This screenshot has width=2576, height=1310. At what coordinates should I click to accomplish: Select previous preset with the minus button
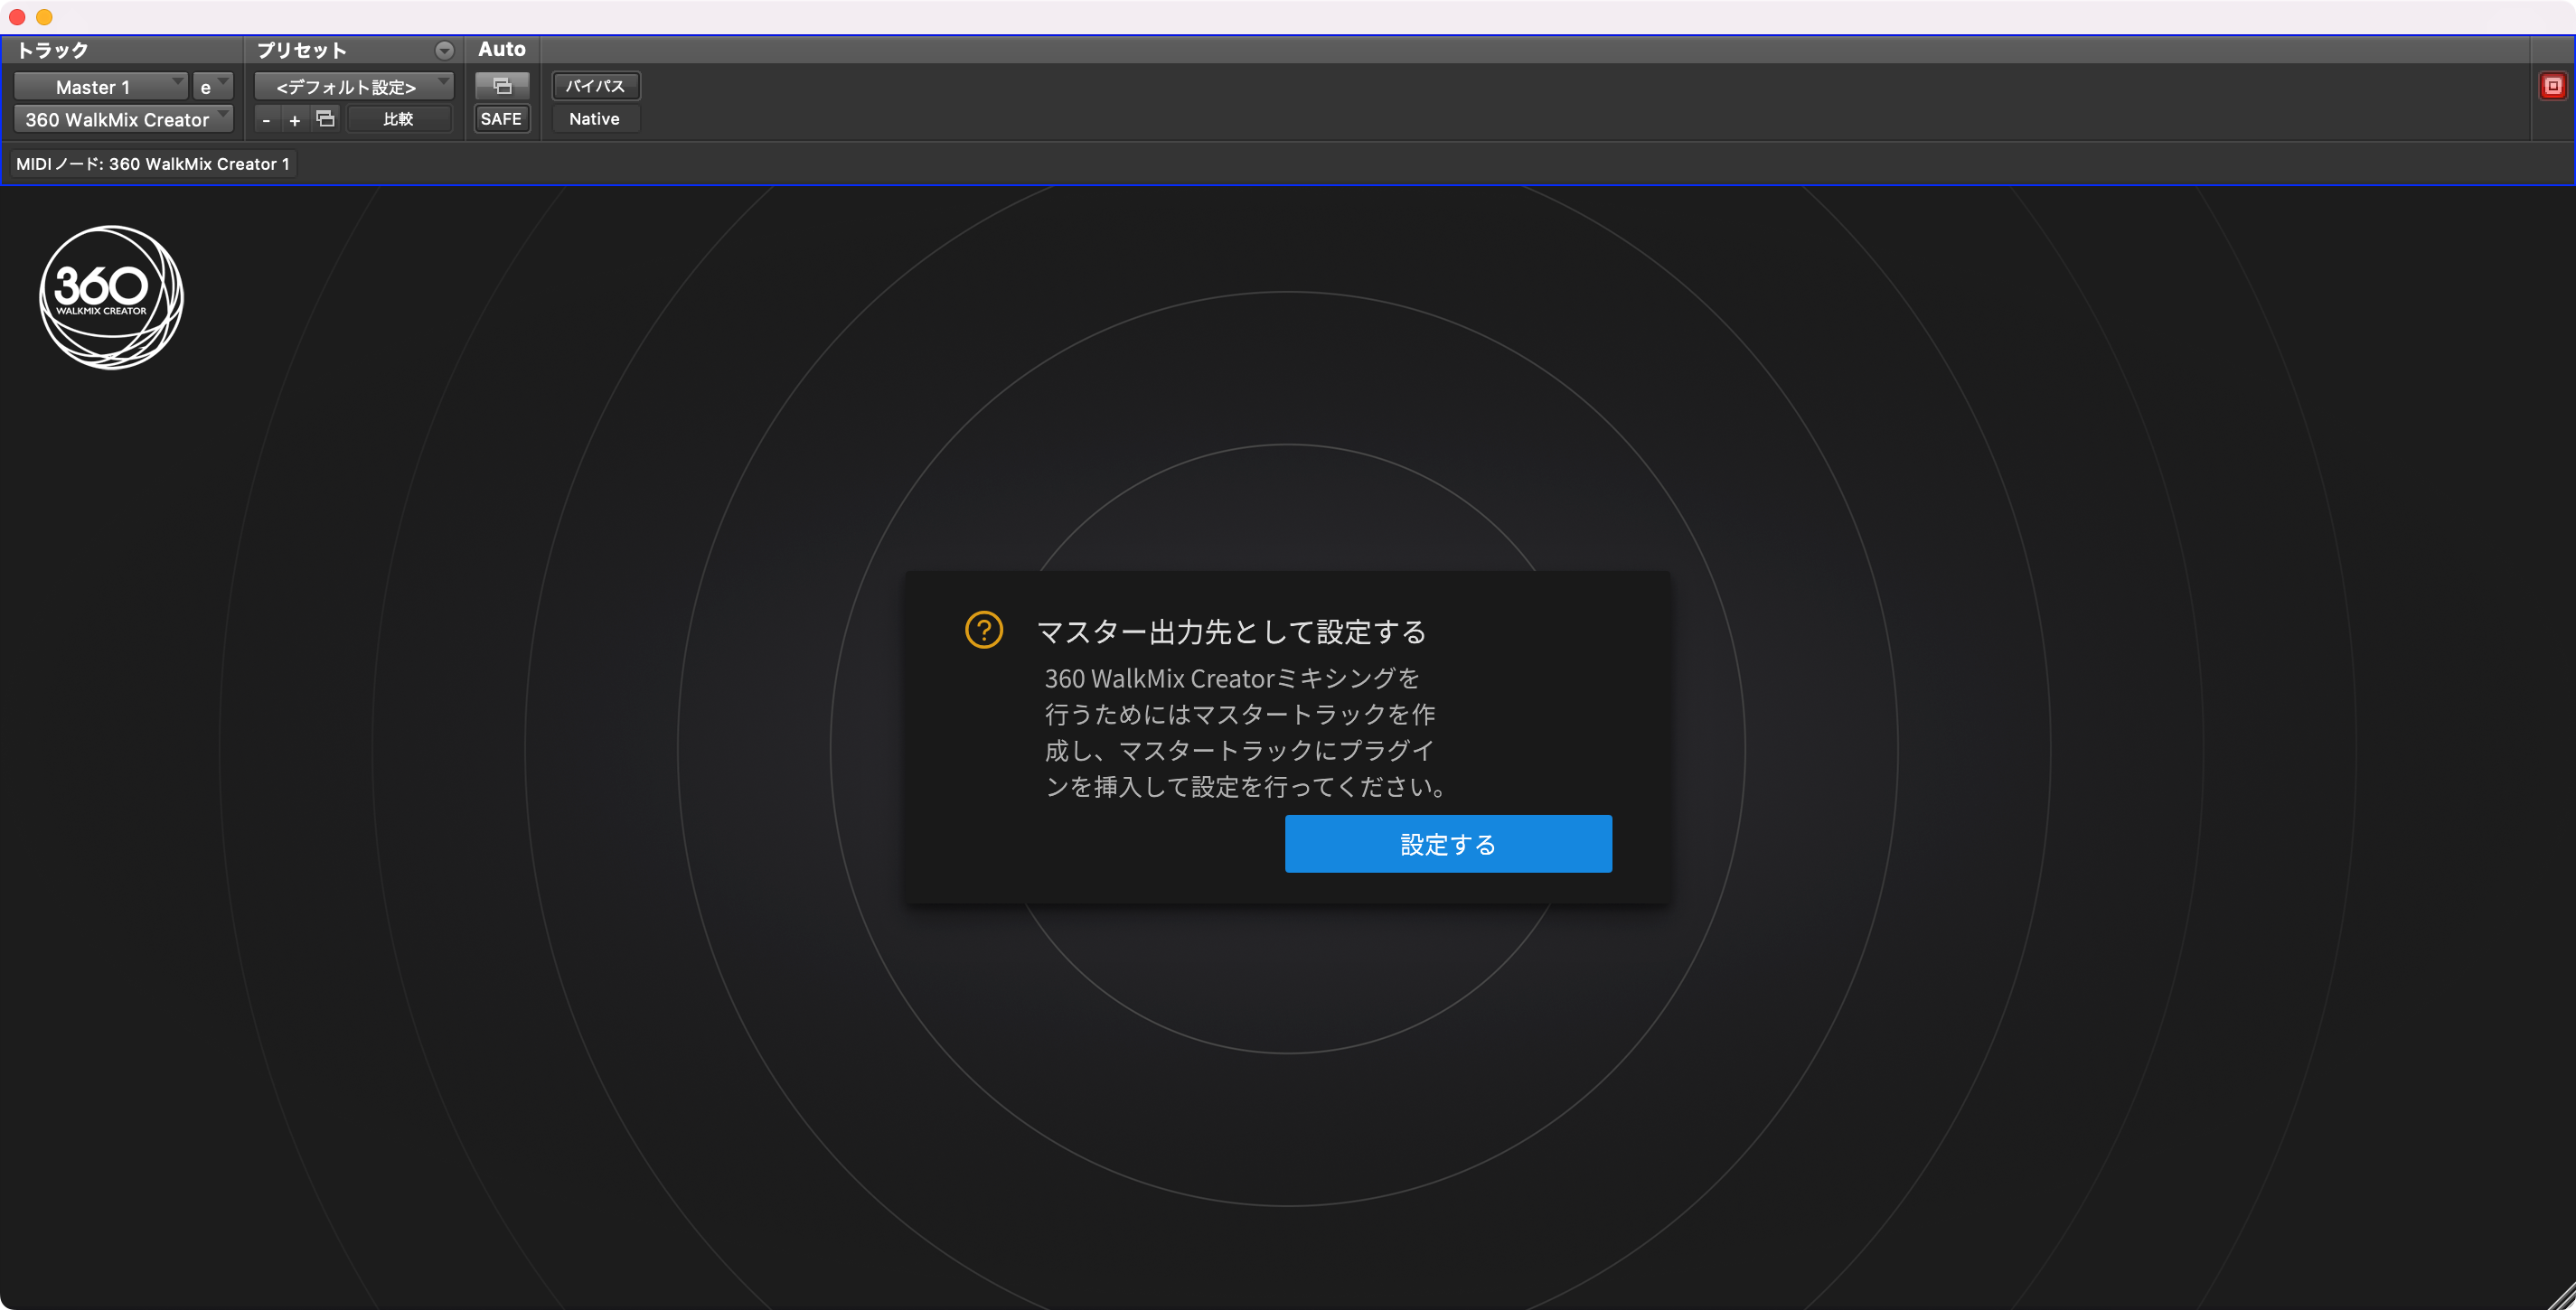266,119
